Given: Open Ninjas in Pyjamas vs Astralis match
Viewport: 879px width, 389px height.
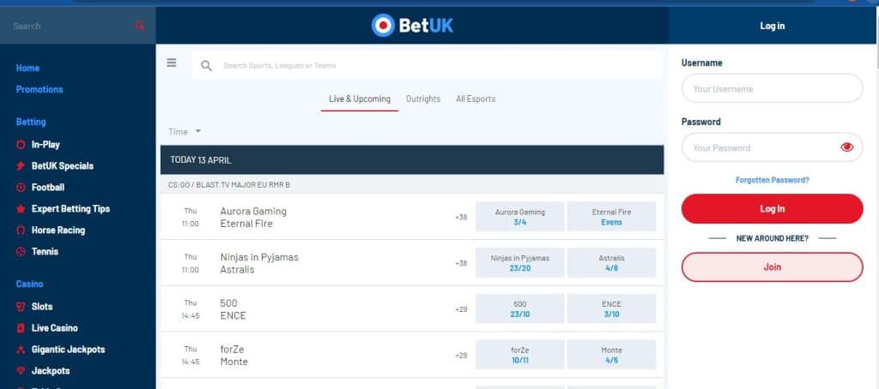Looking at the screenshot, I should [259, 263].
